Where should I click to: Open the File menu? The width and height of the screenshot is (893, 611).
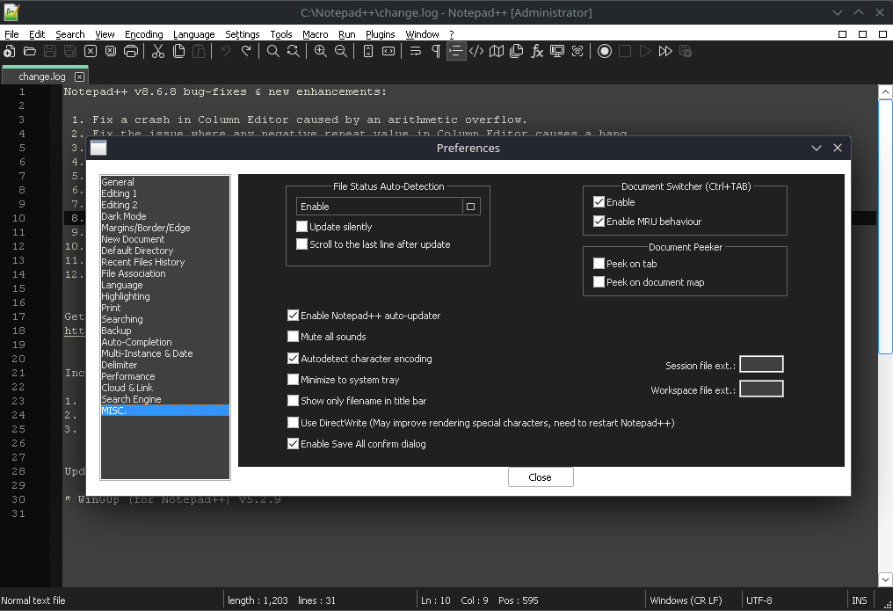pyautogui.click(x=11, y=34)
